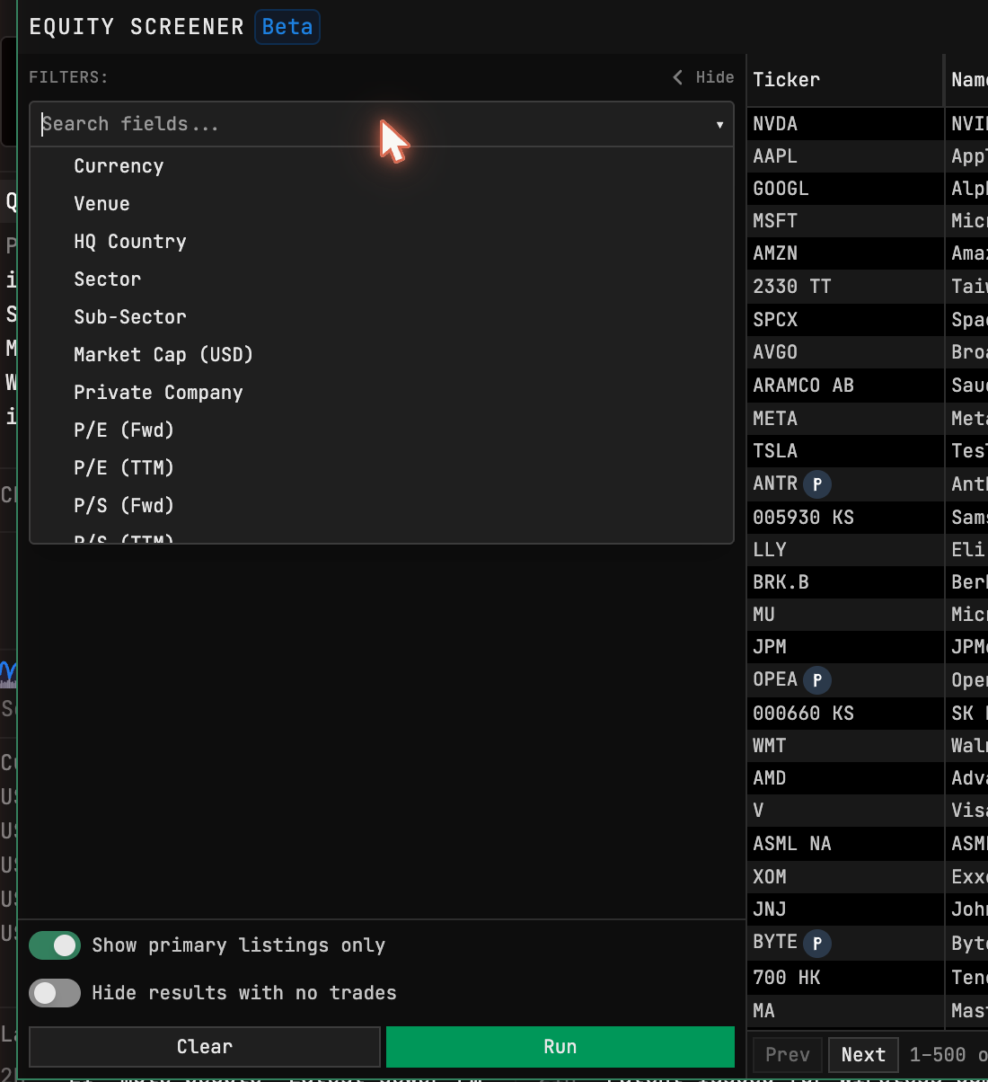Select the 005930 KS ticker row
The image size is (988, 1082).
tap(845, 518)
